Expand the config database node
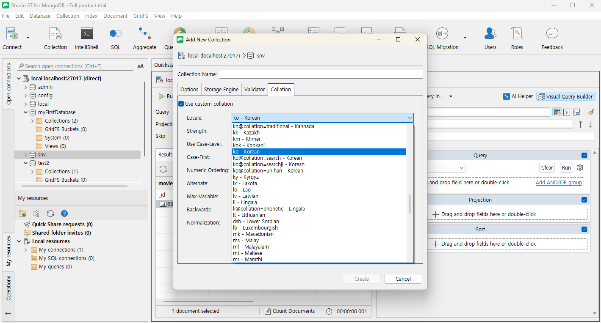 click(x=26, y=96)
